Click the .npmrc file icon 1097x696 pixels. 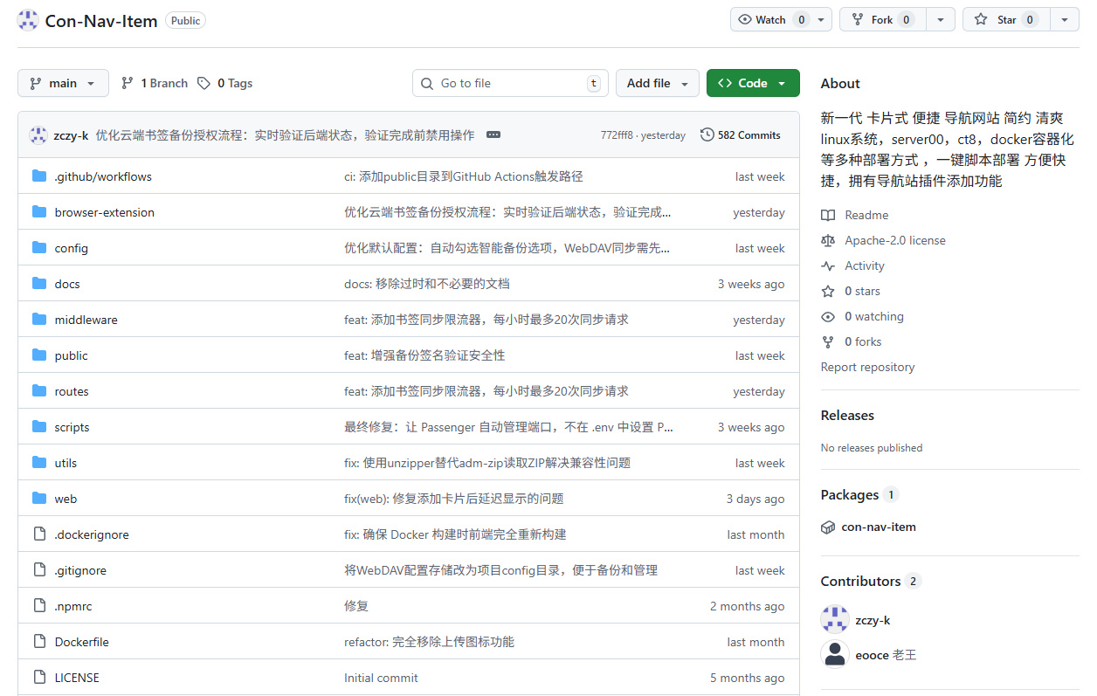point(39,606)
